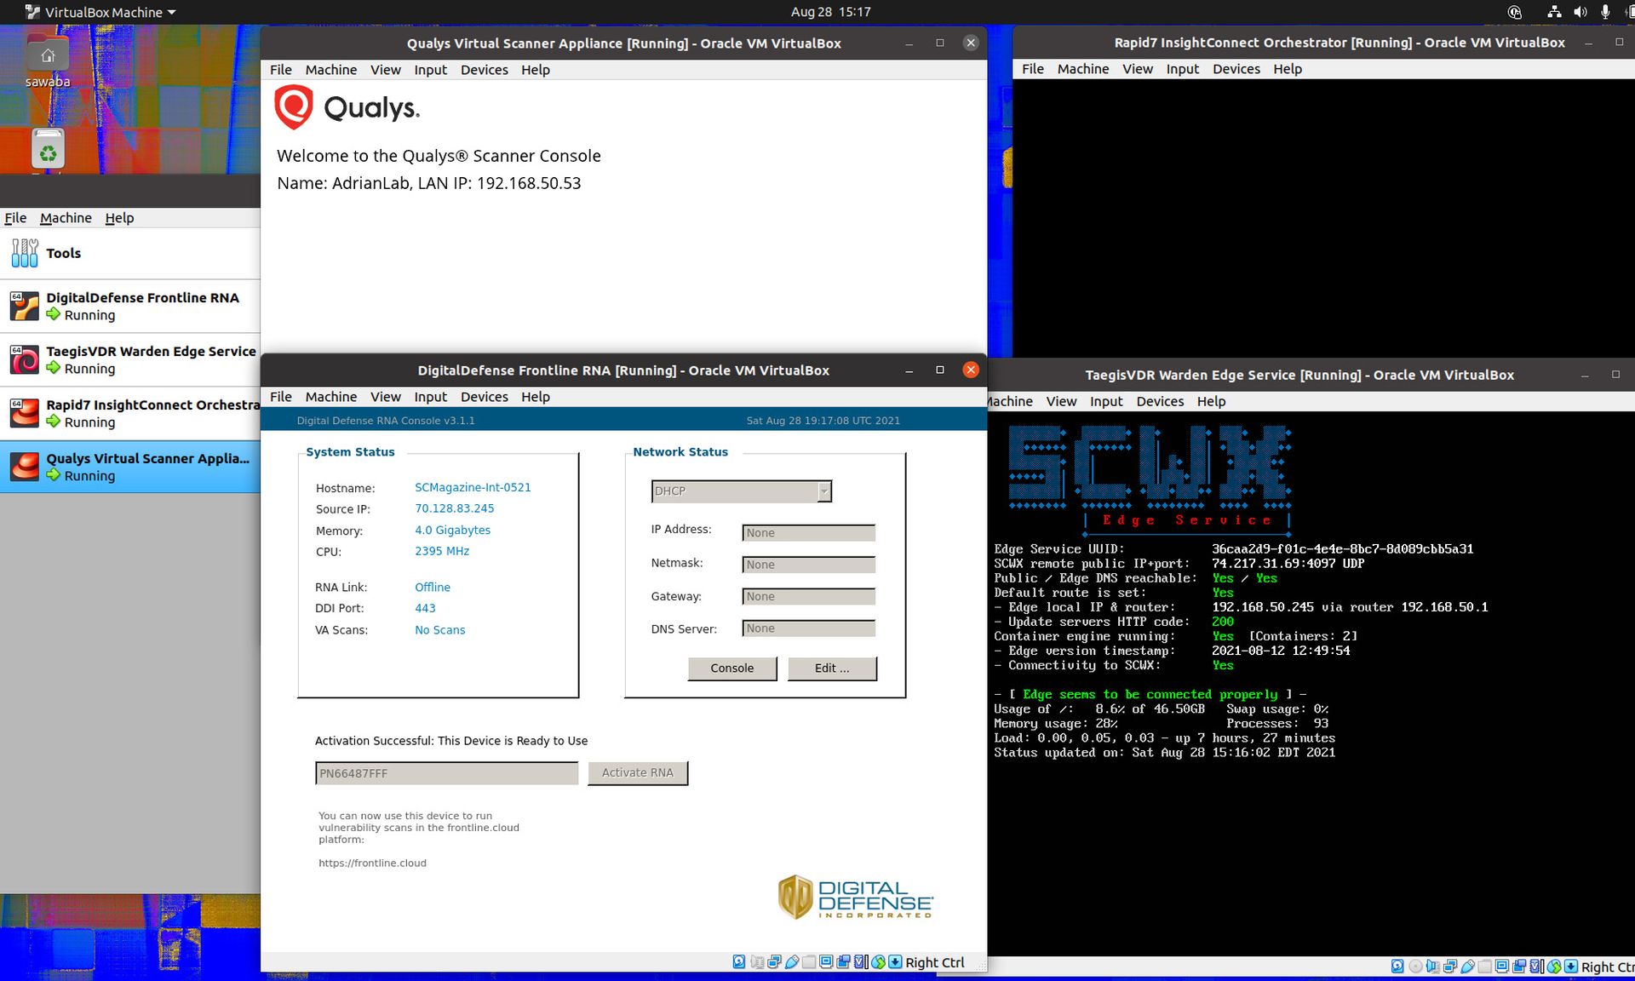Select the DHCP dropdown in Network Status
1635x981 pixels.
(x=739, y=490)
